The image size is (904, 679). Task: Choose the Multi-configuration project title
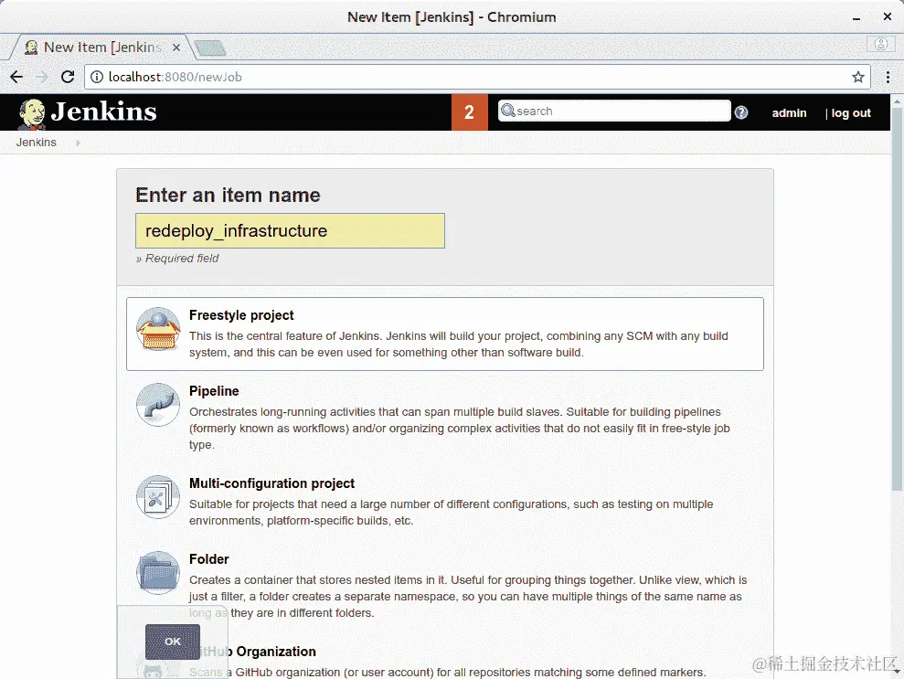(x=271, y=483)
